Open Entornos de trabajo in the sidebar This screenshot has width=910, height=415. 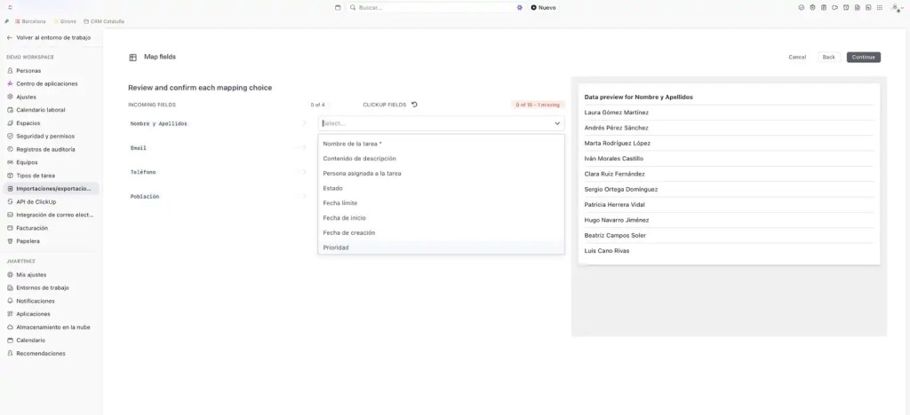pyautogui.click(x=50, y=287)
